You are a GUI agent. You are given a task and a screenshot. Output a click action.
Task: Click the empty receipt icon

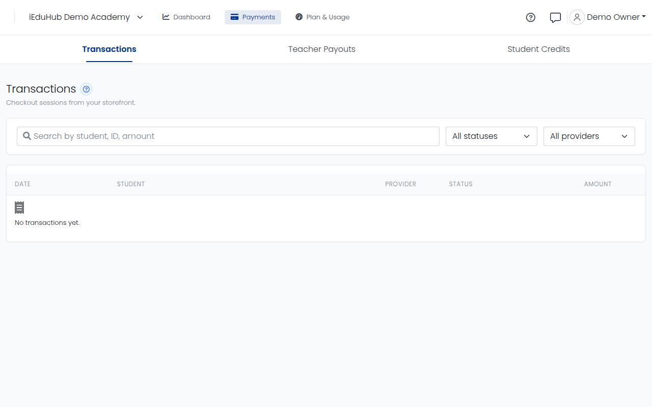(19, 207)
